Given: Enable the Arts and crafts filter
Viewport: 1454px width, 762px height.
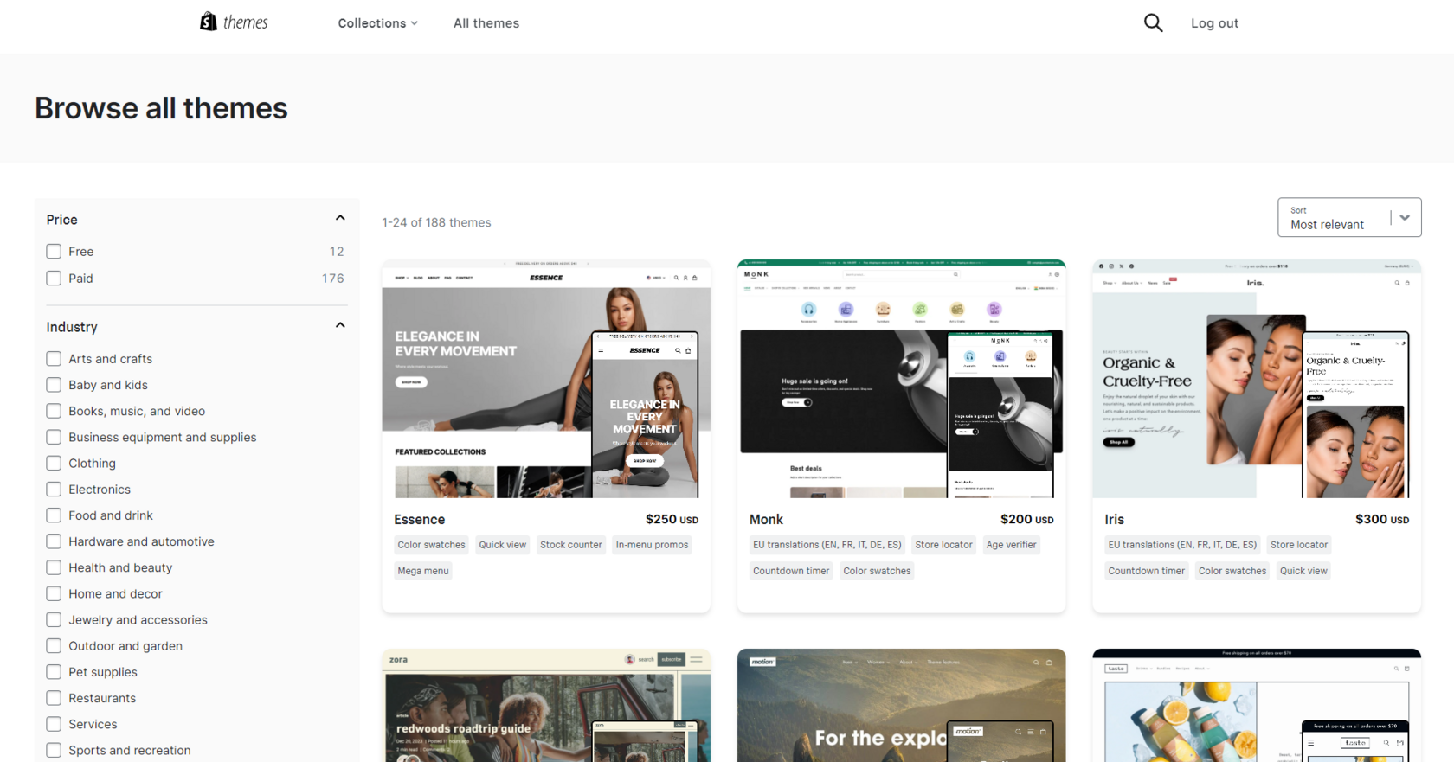Looking at the screenshot, I should [x=54, y=359].
